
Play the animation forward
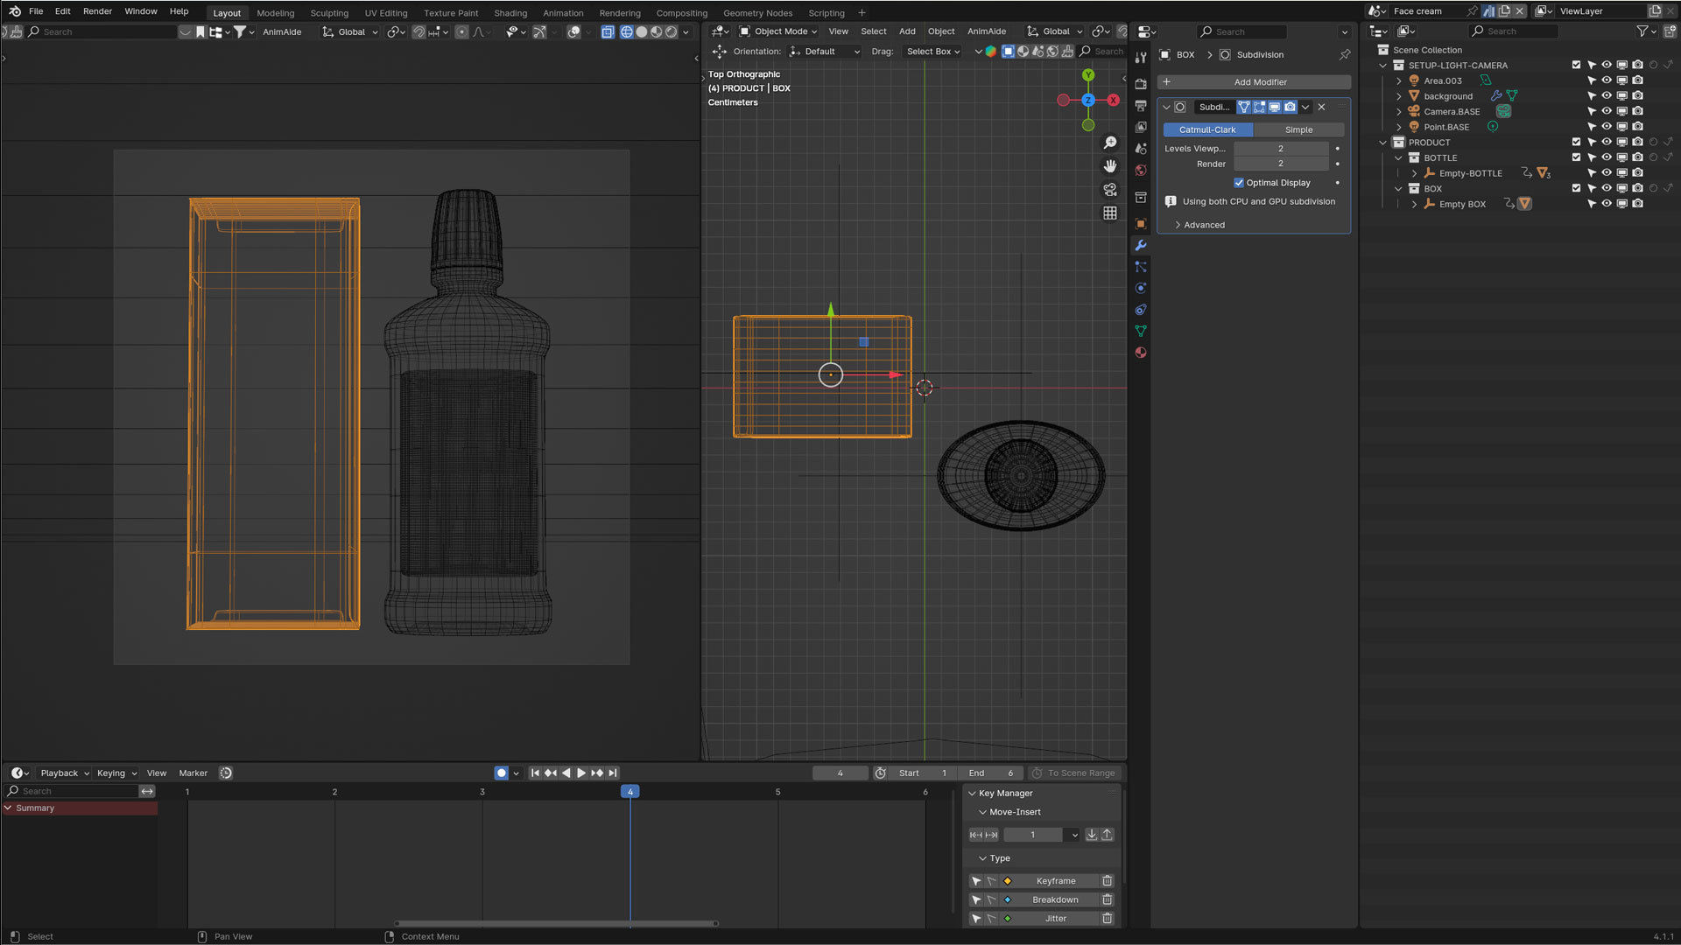[581, 773]
